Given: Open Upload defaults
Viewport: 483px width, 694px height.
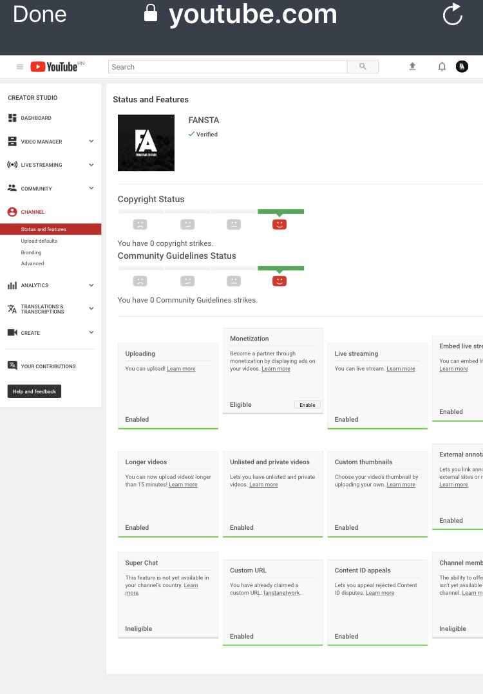Looking at the screenshot, I should [x=39, y=241].
